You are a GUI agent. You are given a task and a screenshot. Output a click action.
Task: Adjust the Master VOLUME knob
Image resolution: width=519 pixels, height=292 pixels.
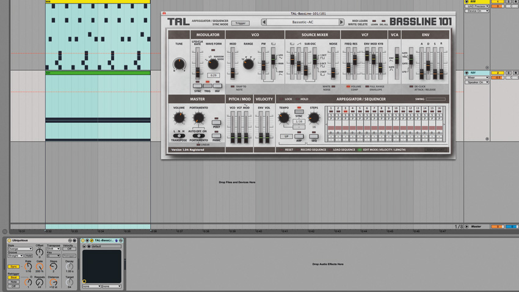pyautogui.click(x=179, y=117)
